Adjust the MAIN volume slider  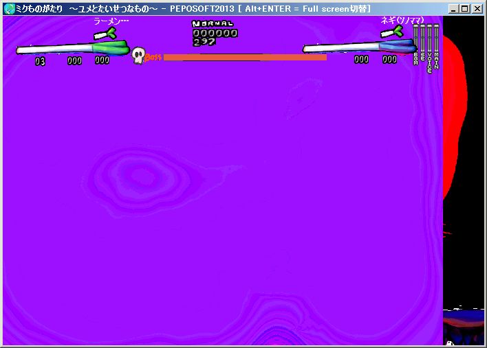(x=436, y=38)
